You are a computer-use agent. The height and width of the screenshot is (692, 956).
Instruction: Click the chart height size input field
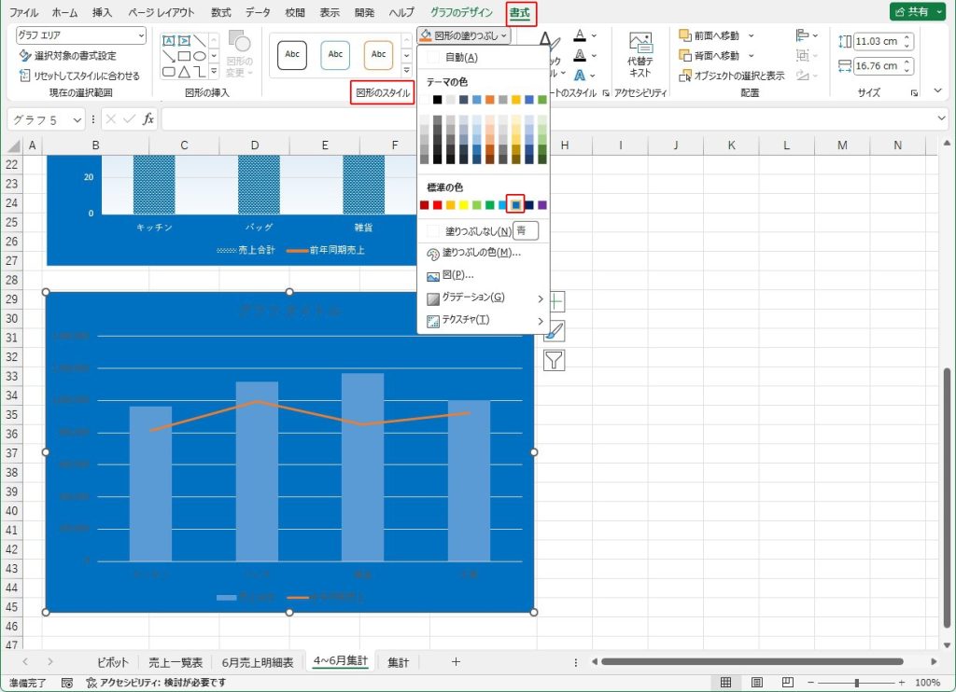tap(877, 42)
